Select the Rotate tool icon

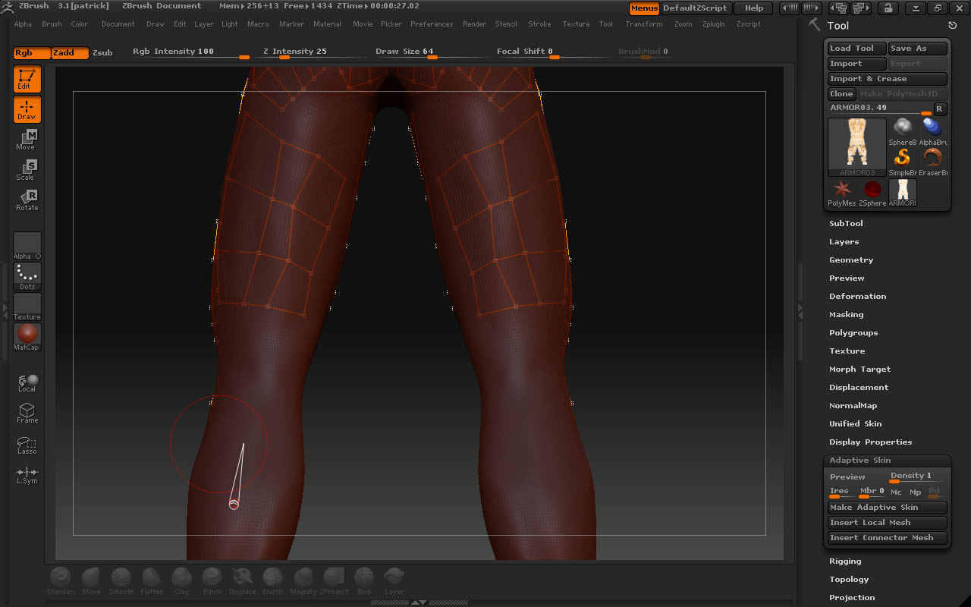27,200
